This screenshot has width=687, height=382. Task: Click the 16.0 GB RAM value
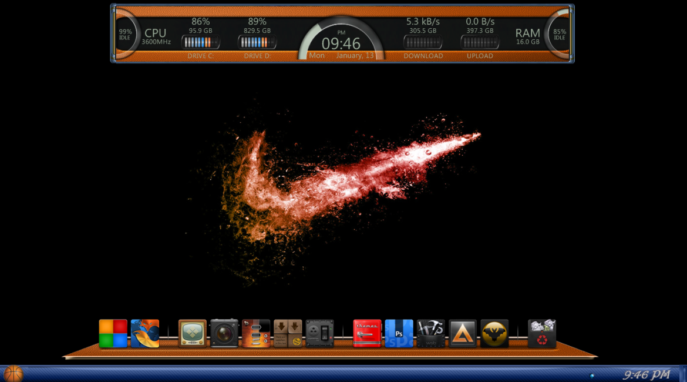pyautogui.click(x=527, y=42)
